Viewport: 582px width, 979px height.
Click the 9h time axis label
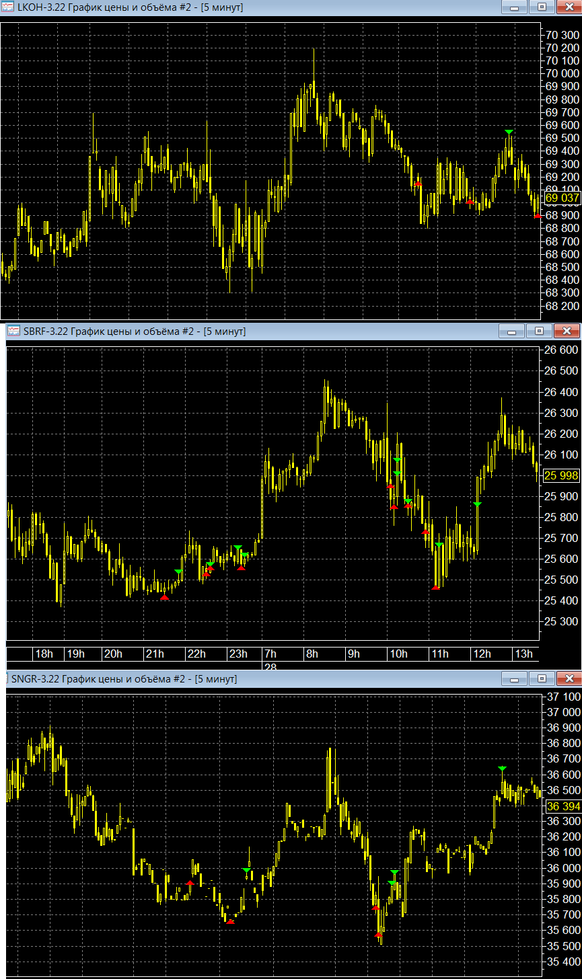(353, 654)
